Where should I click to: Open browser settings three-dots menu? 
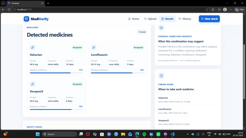(x=231, y=9)
